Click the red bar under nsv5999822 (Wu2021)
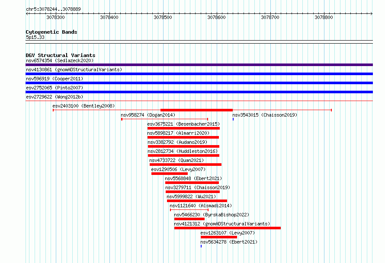Viewport: 385px width, 263px height. tap(197, 201)
